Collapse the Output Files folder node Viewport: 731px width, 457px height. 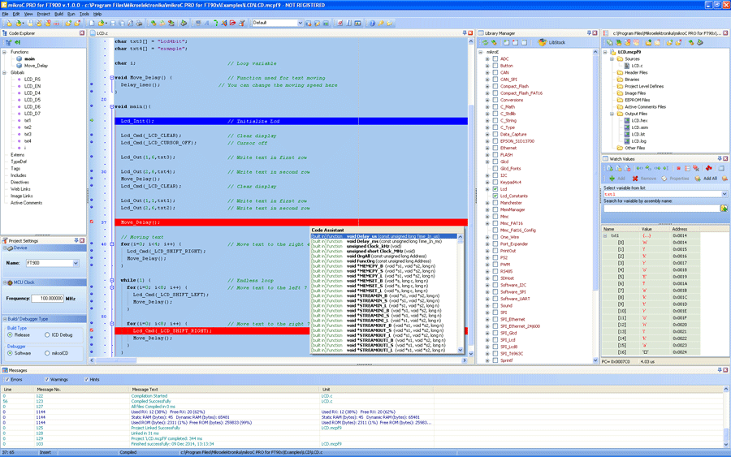click(x=612, y=114)
